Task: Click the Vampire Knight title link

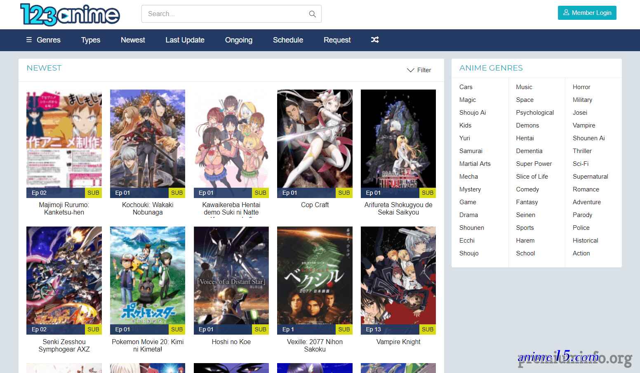Action: (398, 342)
